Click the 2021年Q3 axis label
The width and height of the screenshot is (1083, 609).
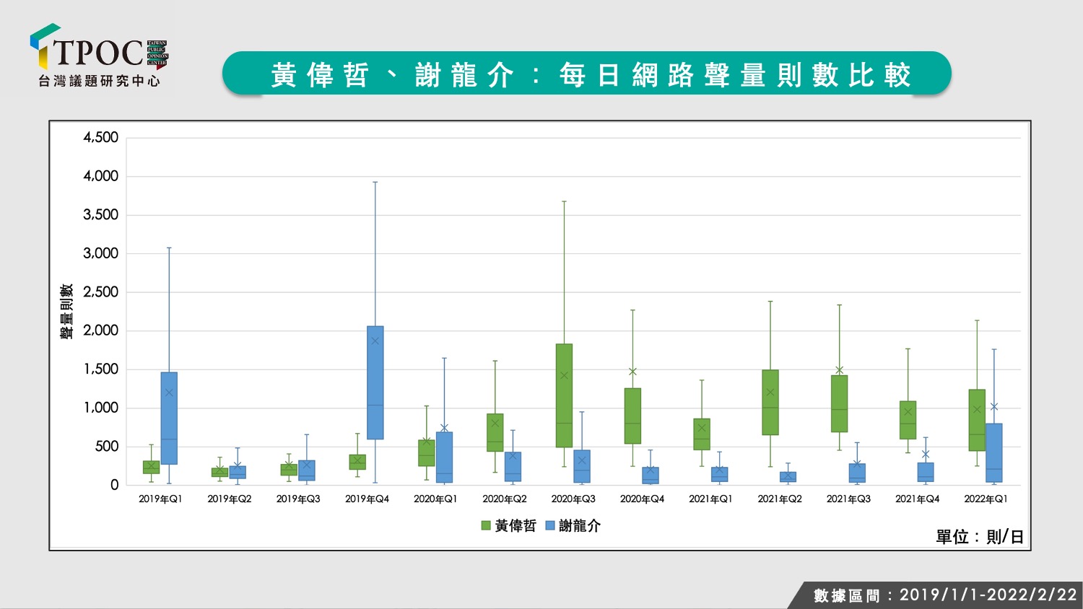pyautogui.click(x=848, y=499)
